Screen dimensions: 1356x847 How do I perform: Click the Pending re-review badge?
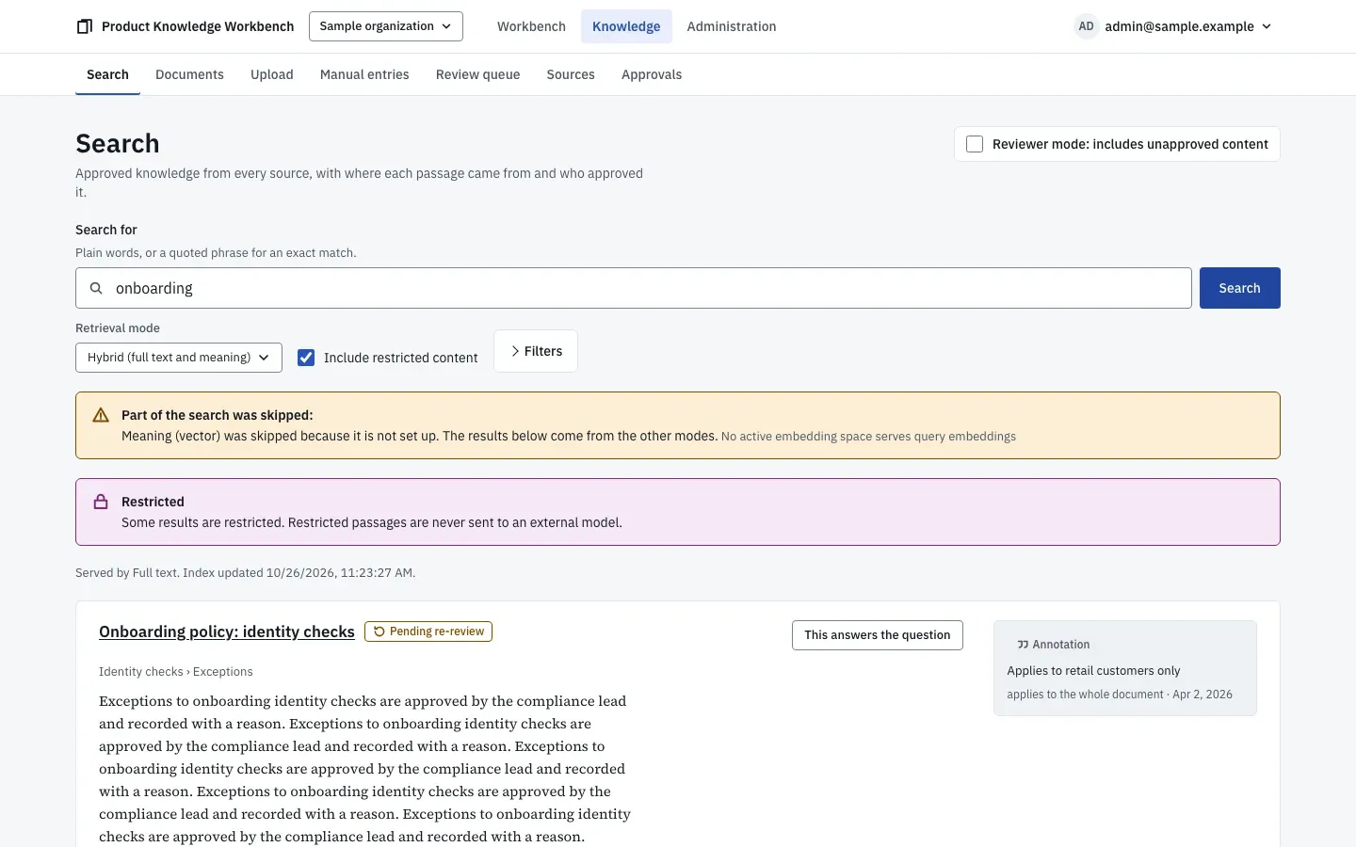[x=428, y=631]
